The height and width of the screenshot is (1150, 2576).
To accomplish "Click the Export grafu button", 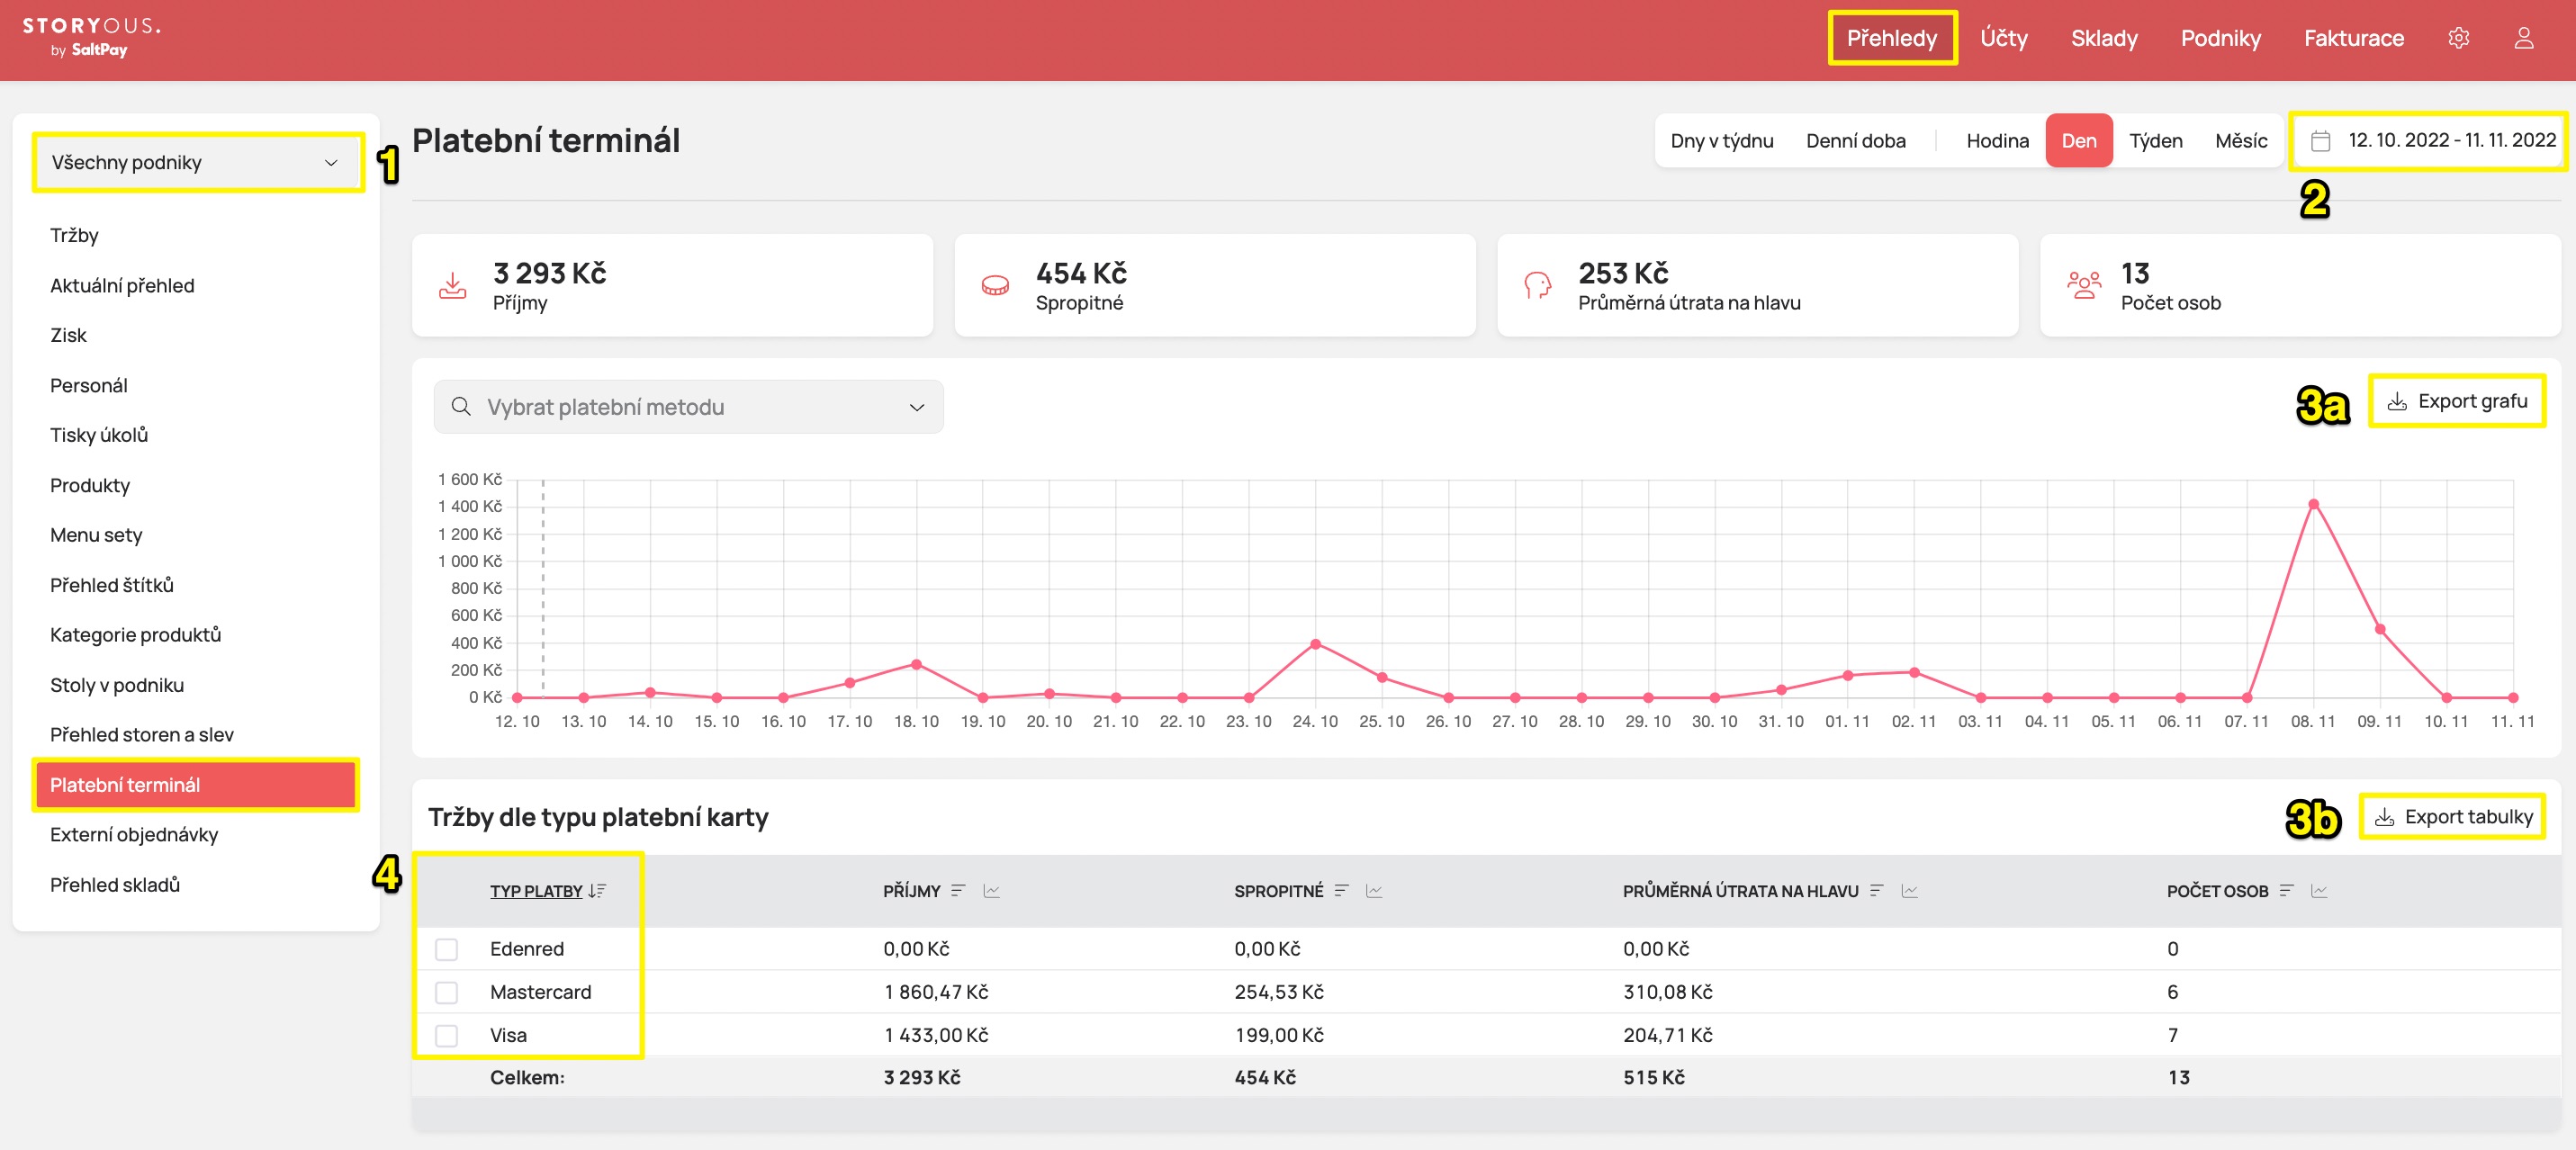I will pyautogui.click(x=2456, y=401).
